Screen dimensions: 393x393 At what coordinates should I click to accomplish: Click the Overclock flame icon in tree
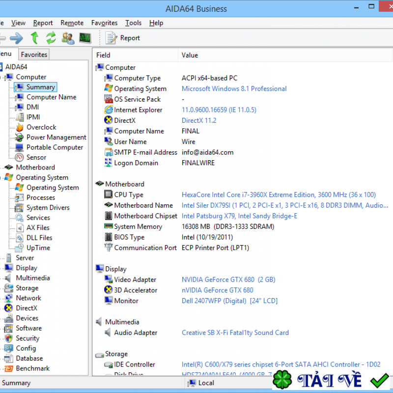click(19, 127)
